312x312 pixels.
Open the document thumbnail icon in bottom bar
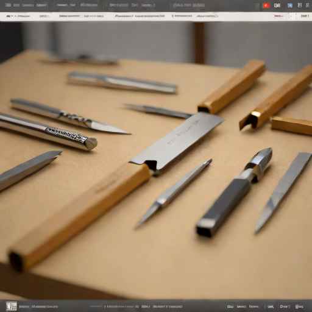coord(12,306)
